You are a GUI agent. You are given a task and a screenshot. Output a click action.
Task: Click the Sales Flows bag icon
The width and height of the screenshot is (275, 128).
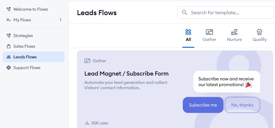click(x=9, y=46)
